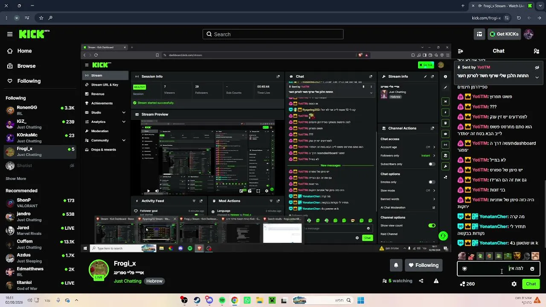
Task: Show hidden tray icons chevron
Action: 76,301
